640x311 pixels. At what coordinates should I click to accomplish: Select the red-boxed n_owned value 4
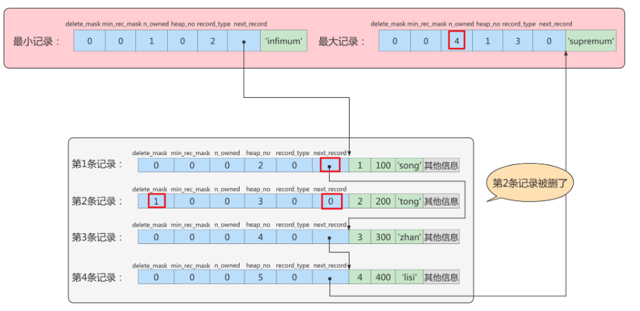[457, 41]
